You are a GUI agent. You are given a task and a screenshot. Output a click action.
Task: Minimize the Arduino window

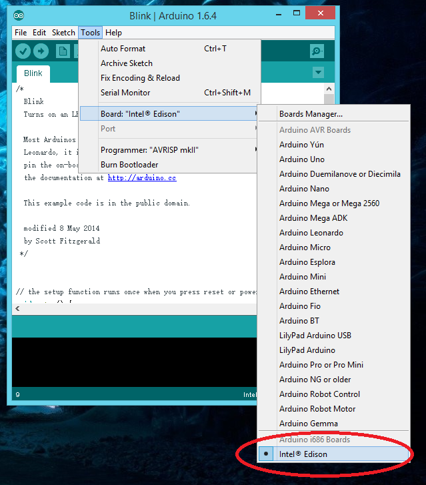click(279, 14)
